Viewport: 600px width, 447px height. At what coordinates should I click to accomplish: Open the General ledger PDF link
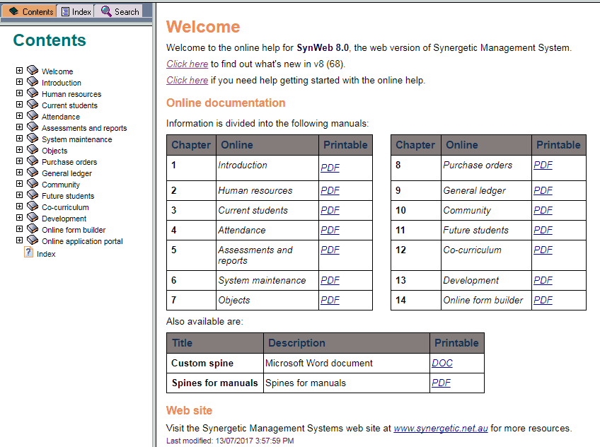point(543,190)
